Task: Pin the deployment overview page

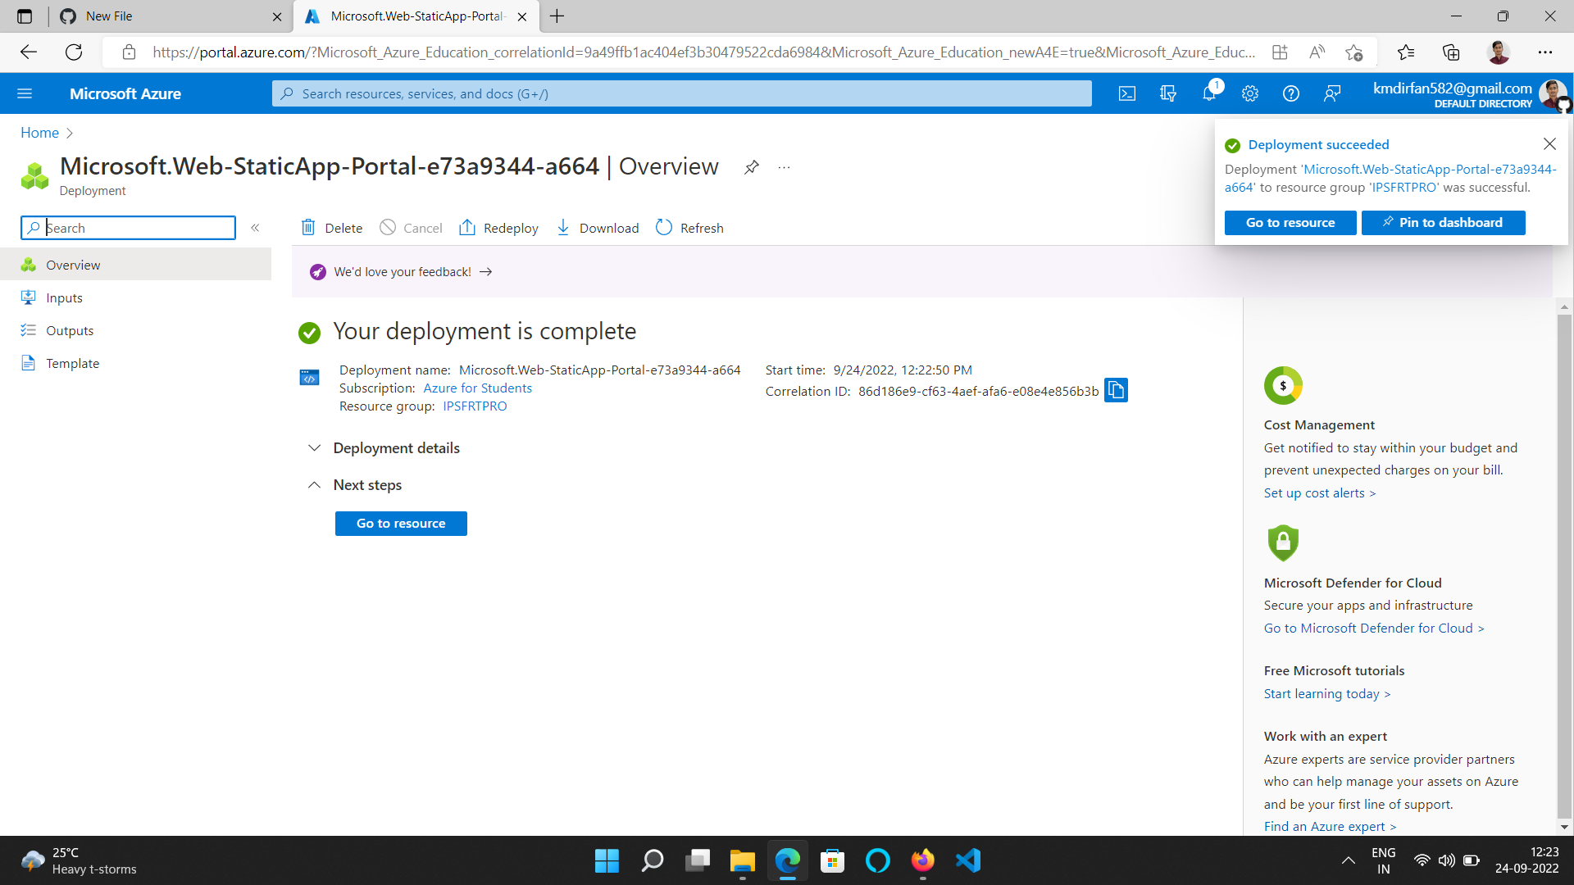Action: click(751, 167)
